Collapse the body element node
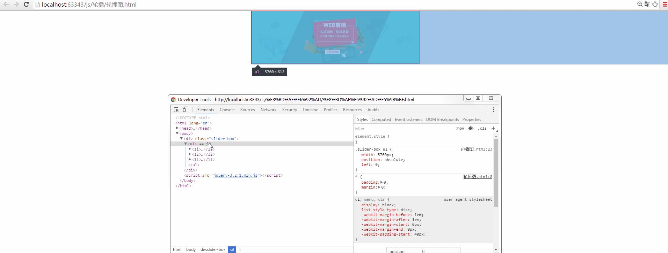 click(177, 133)
